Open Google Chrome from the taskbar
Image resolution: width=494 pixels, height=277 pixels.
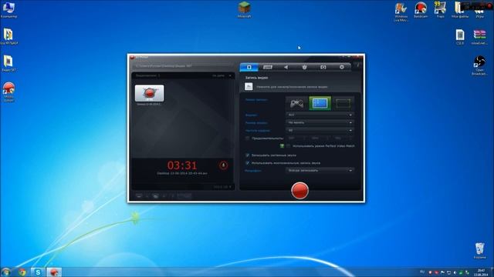tap(22, 272)
